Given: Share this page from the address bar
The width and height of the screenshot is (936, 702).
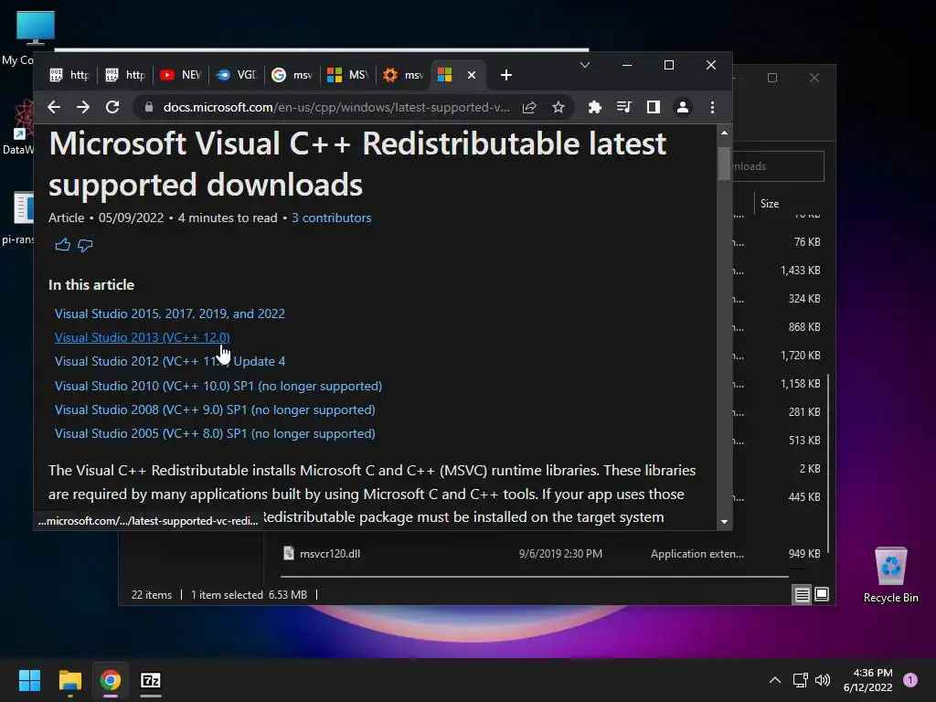Looking at the screenshot, I should [529, 108].
